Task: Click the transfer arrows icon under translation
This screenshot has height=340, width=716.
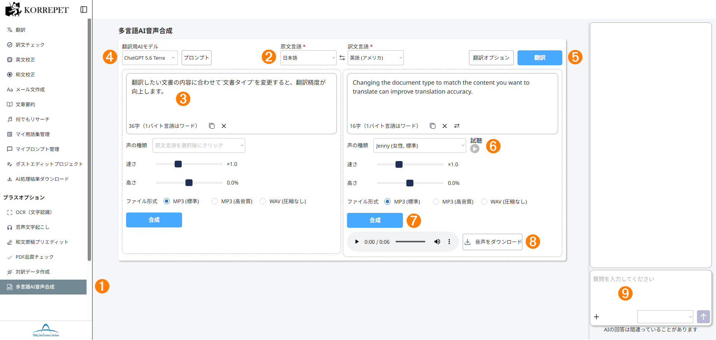Action: [x=457, y=126]
